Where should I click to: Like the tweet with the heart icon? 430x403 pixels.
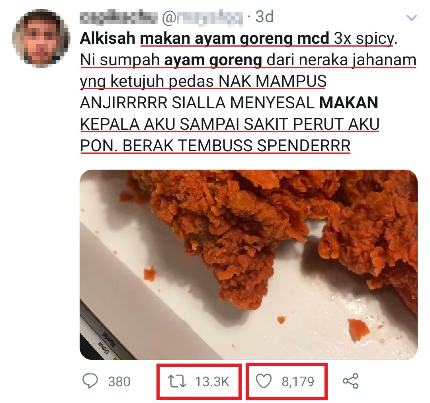pos(264,381)
